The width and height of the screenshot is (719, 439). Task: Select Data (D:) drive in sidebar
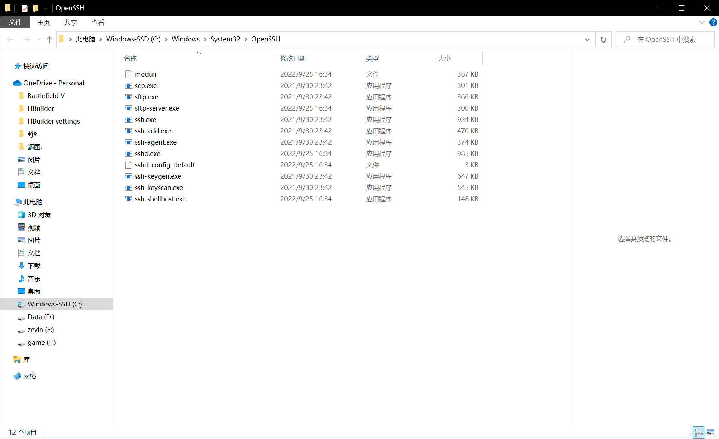(x=41, y=317)
